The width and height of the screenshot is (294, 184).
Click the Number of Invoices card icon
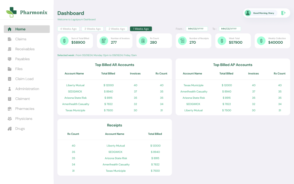tap(104, 41)
